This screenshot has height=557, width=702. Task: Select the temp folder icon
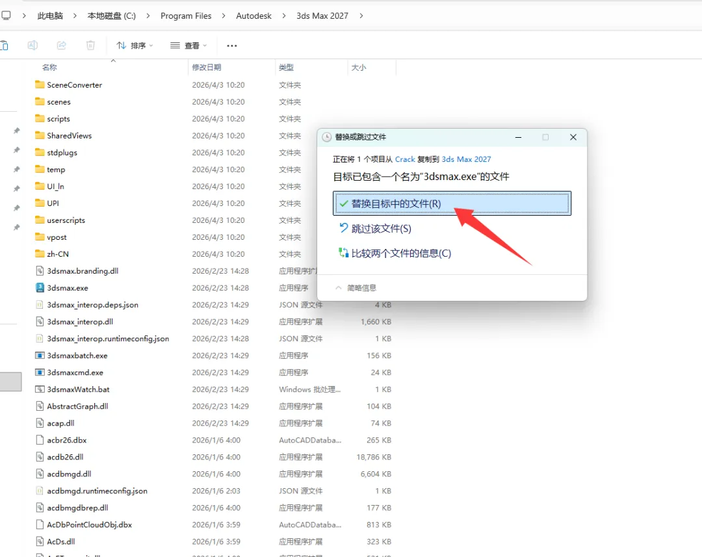pyautogui.click(x=40, y=169)
